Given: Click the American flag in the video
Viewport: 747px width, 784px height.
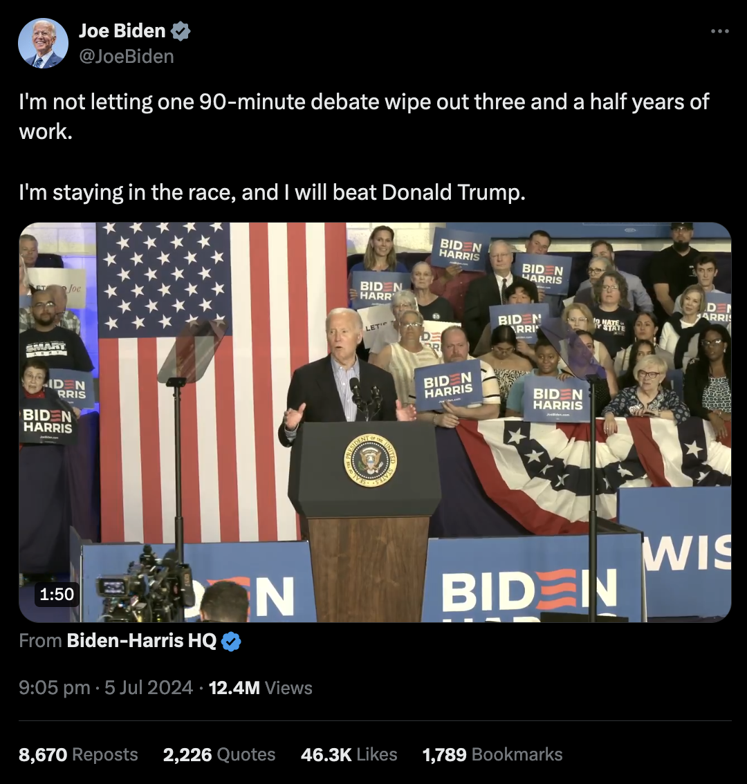Looking at the screenshot, I should click(x=223, y=382).
